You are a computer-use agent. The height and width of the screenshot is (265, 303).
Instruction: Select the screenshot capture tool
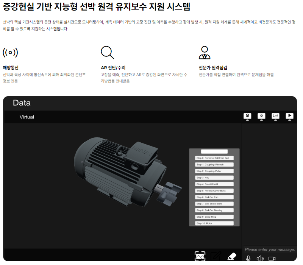coord(200,256)
